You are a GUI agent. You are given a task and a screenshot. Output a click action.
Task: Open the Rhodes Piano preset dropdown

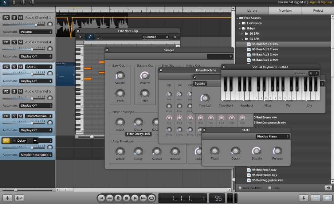pos(272,137)
